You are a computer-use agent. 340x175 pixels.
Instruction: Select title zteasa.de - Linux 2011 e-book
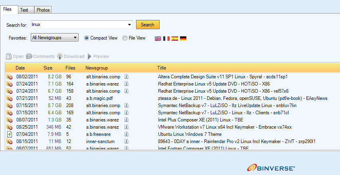tap(243, 98)
